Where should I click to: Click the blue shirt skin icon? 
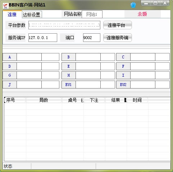tap(133, 5)
